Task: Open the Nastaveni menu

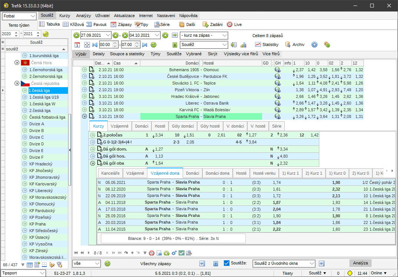Action: click(x=166, y=16)
